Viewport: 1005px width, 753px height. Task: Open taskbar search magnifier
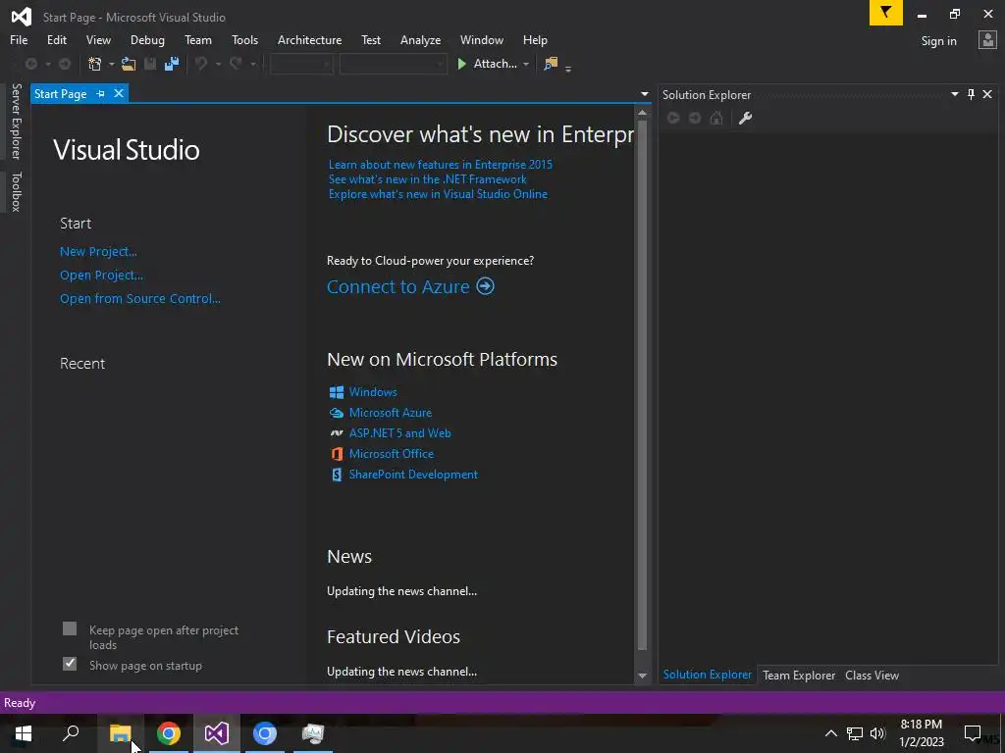71,733
